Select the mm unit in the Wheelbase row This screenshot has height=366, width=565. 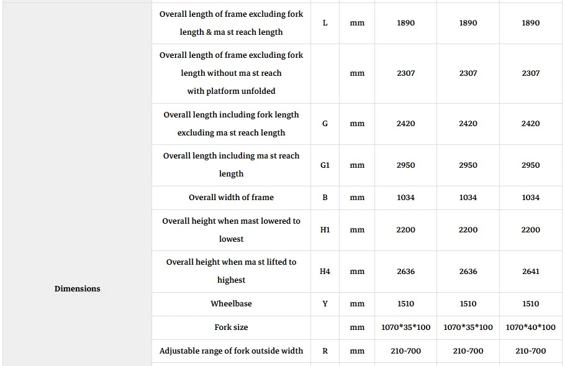click(x=357, y=304)
